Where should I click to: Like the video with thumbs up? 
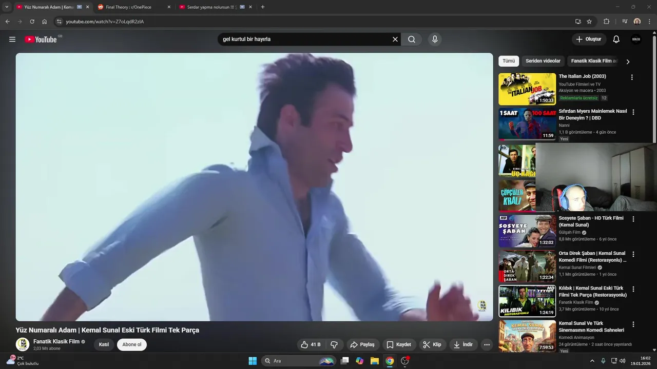coord(311,344)
